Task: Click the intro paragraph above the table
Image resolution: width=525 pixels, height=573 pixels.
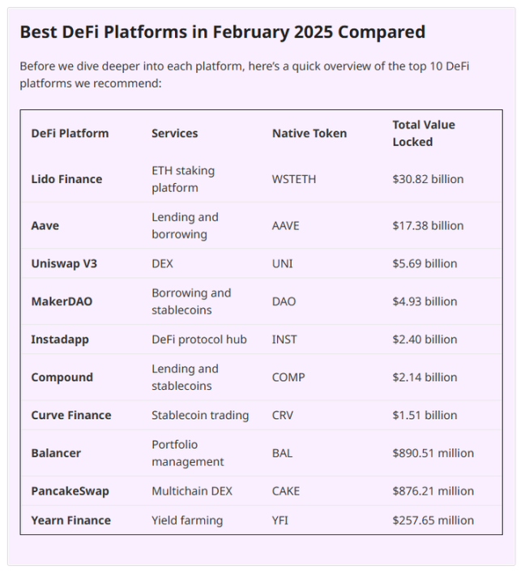Action: (243, 75)
